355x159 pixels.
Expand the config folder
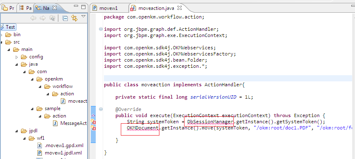tap(17, 57)
